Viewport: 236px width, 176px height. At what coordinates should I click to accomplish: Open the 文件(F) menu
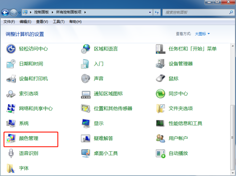tap(9, 22)
